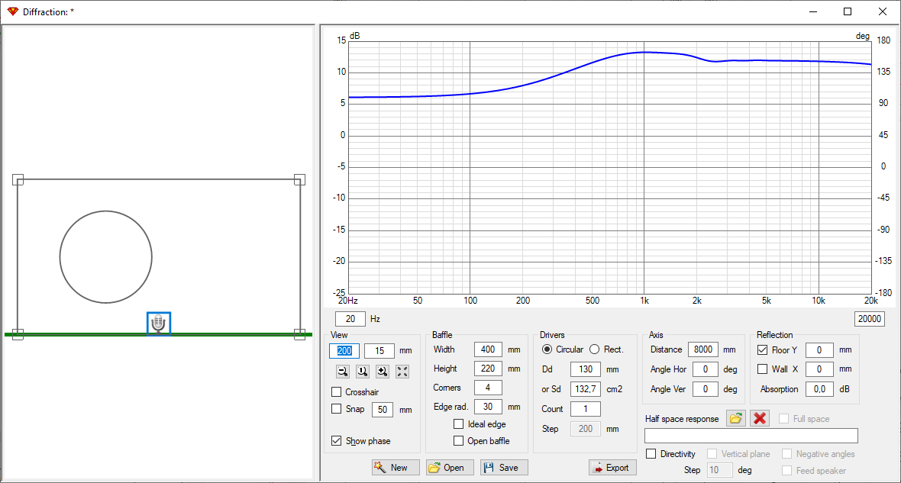The width and height of the screenshot is (901, 483).
Task: Reset view zoom to 1:1
Action: coord(363,372)
